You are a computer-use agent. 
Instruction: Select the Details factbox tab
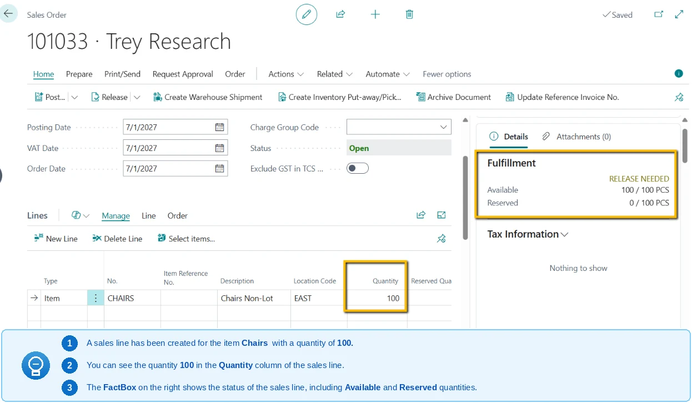click(509, 137)
